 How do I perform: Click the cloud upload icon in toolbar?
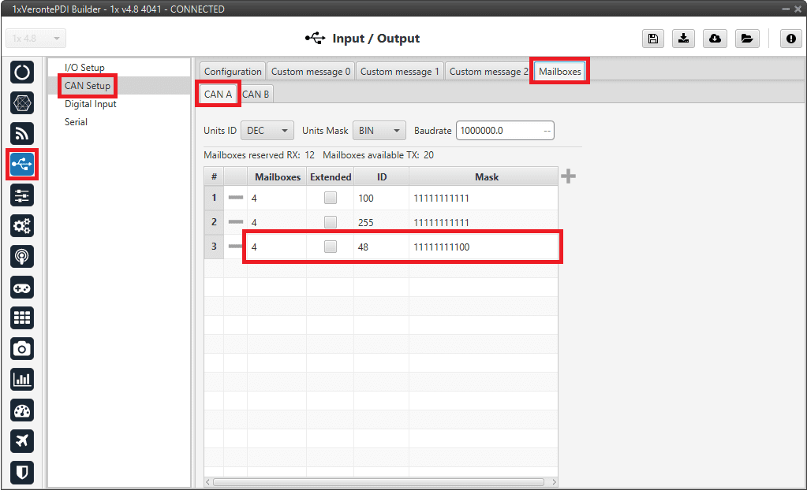(x=715, y=39)
